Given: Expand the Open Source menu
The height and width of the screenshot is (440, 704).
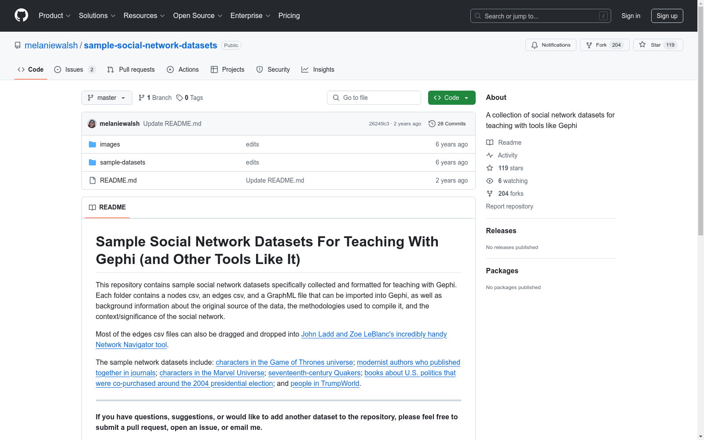Looking at the screenshot, I should pyautogui.click(x=198, y=16).
